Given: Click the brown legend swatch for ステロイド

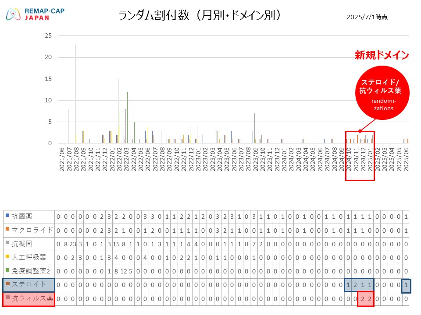Looking at the screenshot, I should coord(7,283).
